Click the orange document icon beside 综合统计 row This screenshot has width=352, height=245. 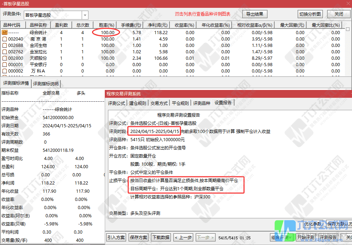click(4, 32)
